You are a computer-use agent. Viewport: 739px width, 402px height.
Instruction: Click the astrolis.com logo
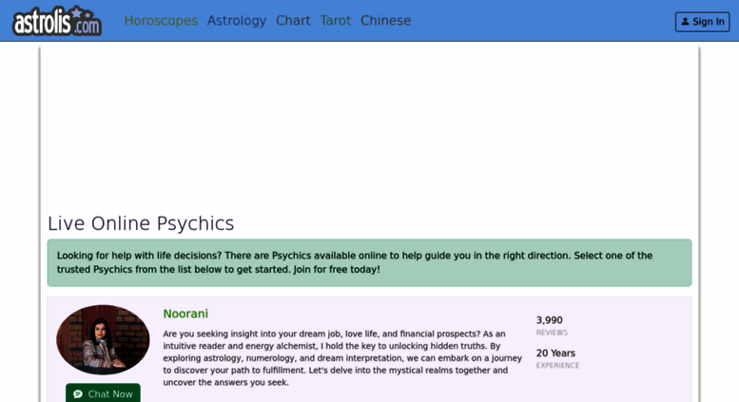click(57, 21)
